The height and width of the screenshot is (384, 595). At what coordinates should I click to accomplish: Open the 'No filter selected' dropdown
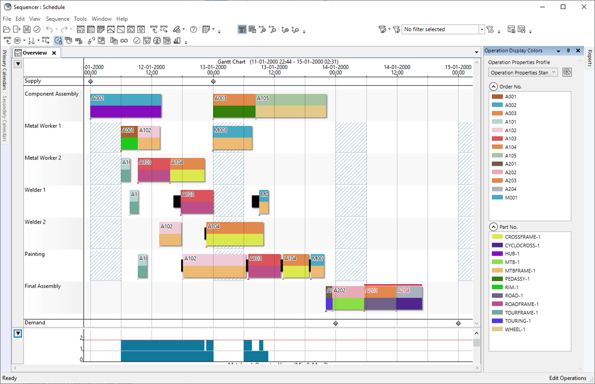482,29
